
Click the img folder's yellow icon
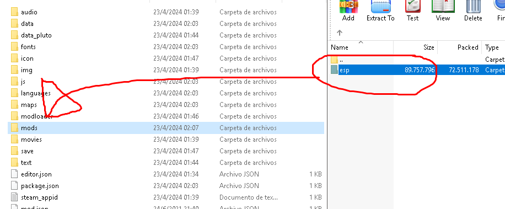click(x=14, y=70)
